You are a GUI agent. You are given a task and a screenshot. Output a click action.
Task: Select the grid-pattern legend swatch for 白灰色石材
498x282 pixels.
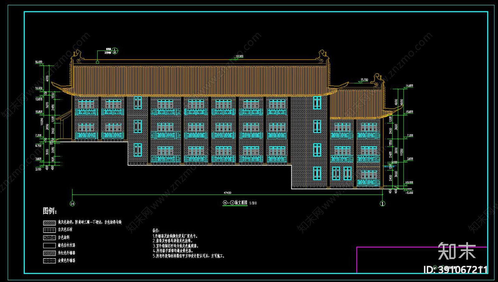49,230
